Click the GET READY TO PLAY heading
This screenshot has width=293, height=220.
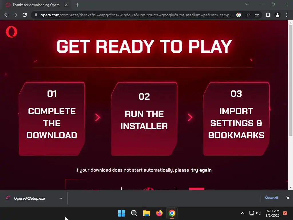pos(144,46)
